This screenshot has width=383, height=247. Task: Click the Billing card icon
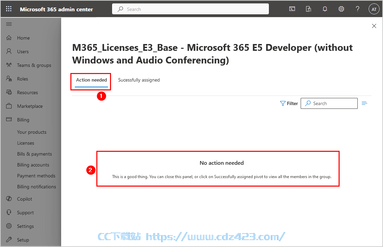point(9,119)
